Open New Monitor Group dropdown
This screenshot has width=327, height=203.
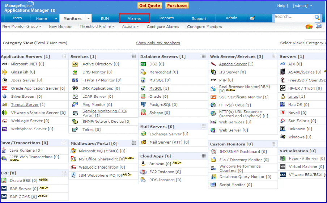point(22,26)
